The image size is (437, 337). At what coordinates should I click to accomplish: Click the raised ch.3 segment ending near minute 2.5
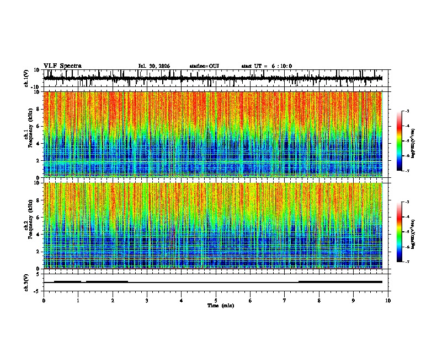pyautogui.click(x=107, y=281)
